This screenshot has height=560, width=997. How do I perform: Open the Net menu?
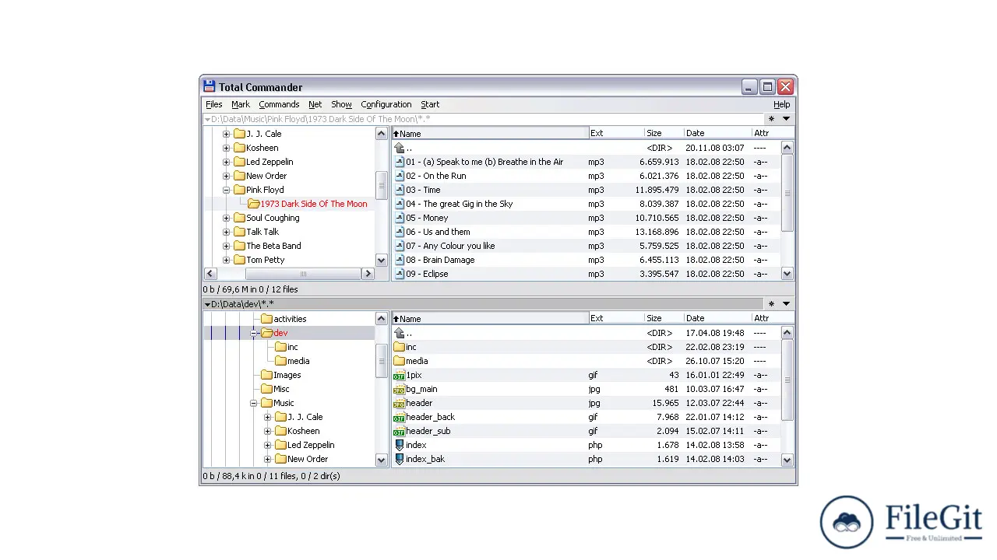315,104
